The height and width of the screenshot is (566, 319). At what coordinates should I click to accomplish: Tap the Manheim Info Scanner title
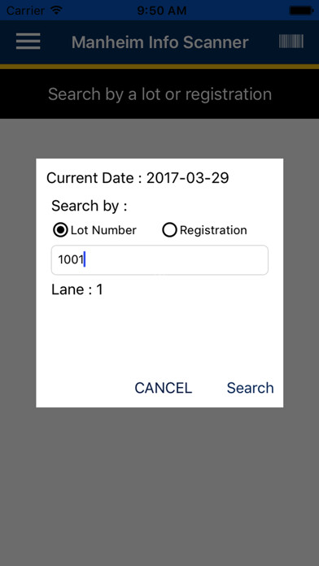pyautogui.click(x=159, y=42)
